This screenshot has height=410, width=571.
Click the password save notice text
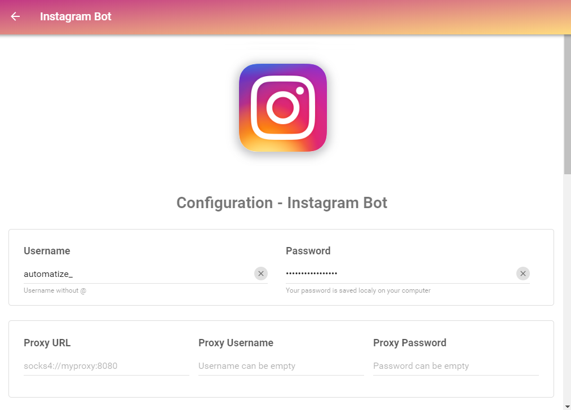tap(357, 290)
